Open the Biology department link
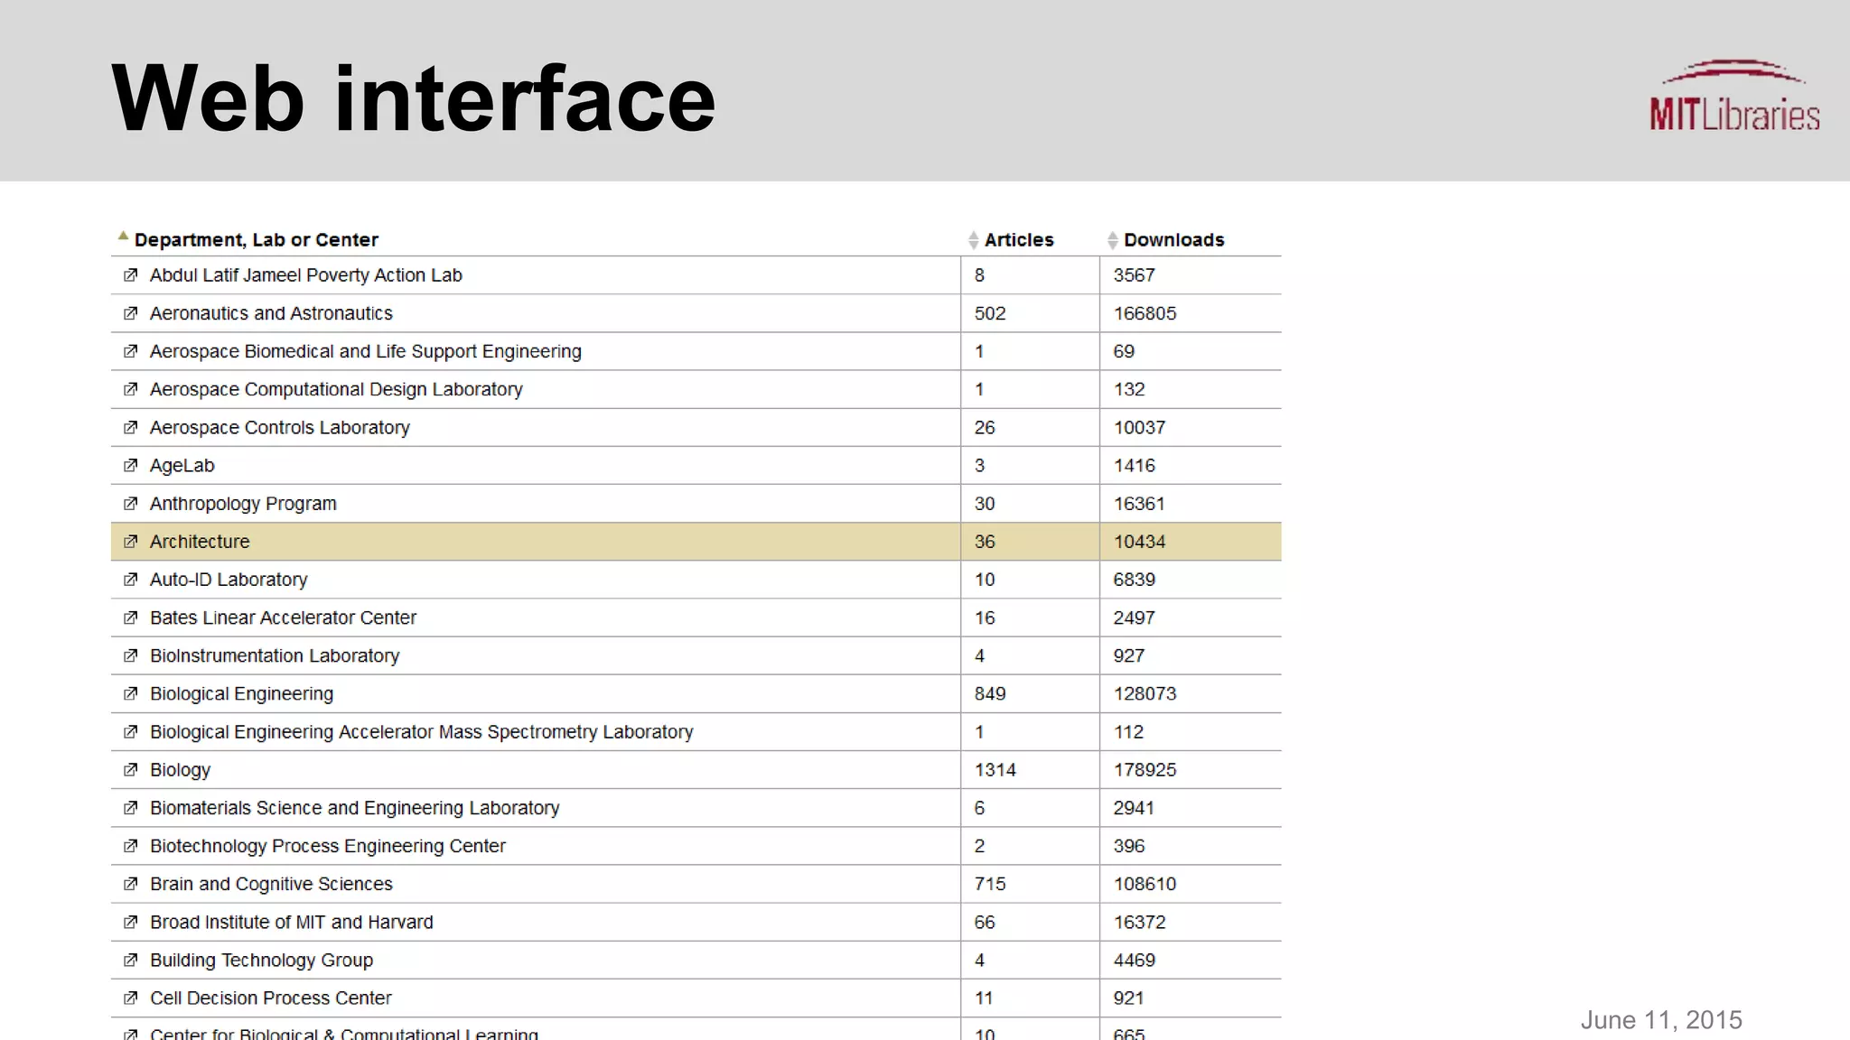Viewport: 1850px width, 1040px height. 180,770
